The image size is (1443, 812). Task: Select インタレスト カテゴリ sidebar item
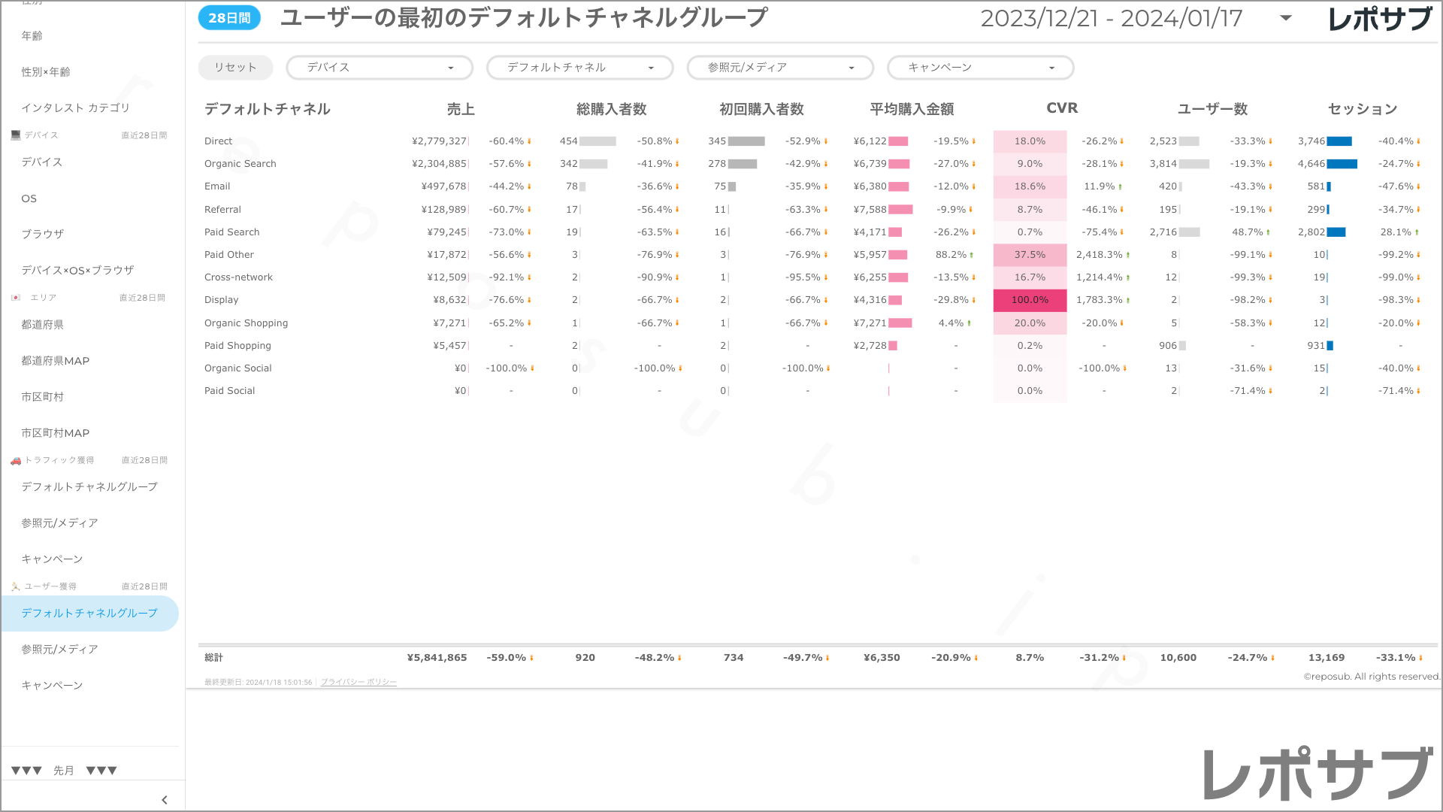pyautogui.click(x=75, y=108)
